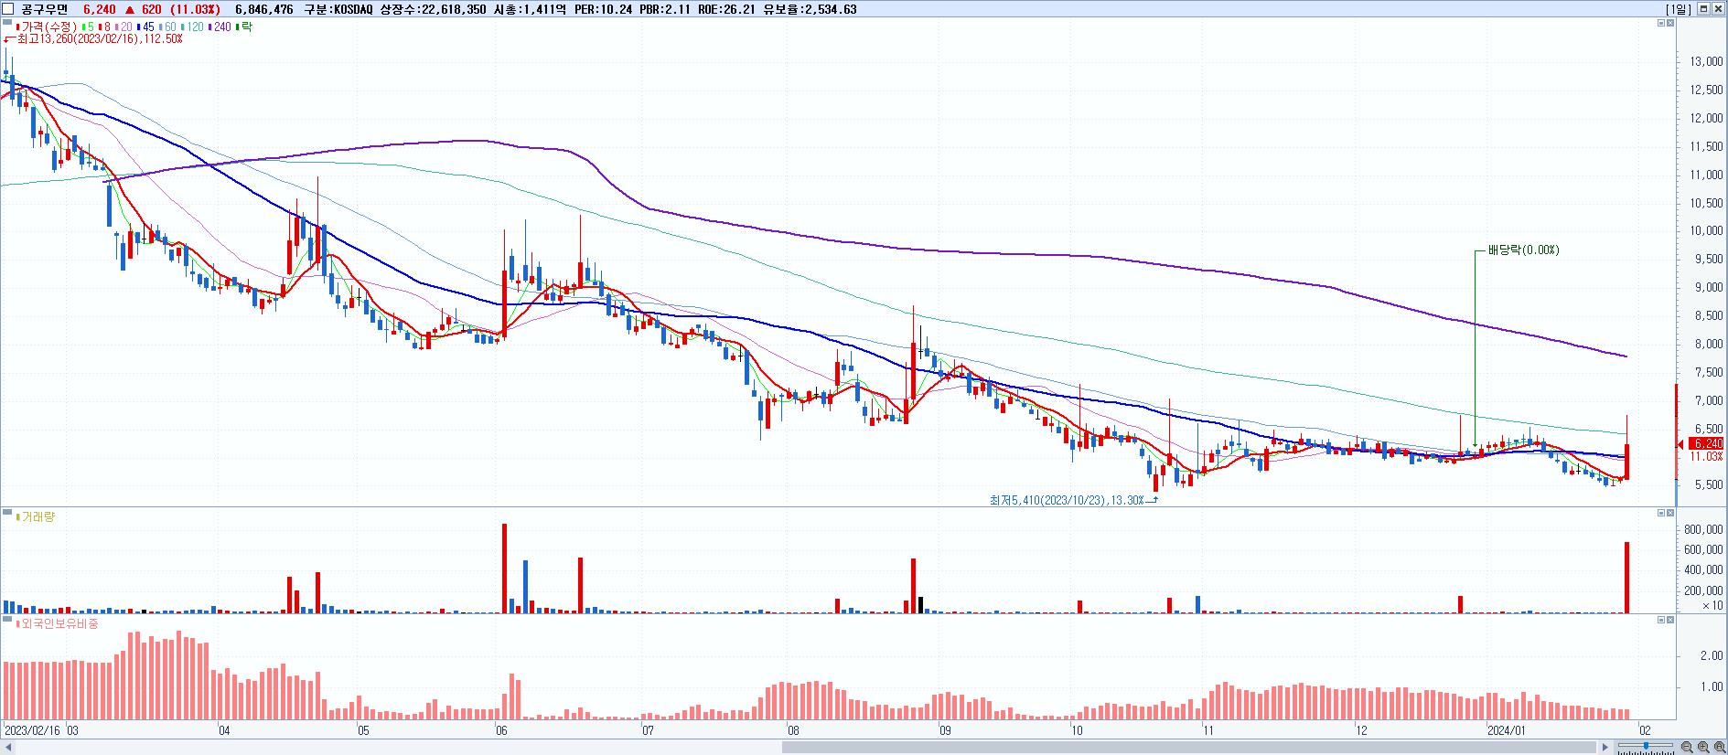Click the 외국인보유비중 indicator label
This screenshot has height=755, width=1728.
point(59,623)
